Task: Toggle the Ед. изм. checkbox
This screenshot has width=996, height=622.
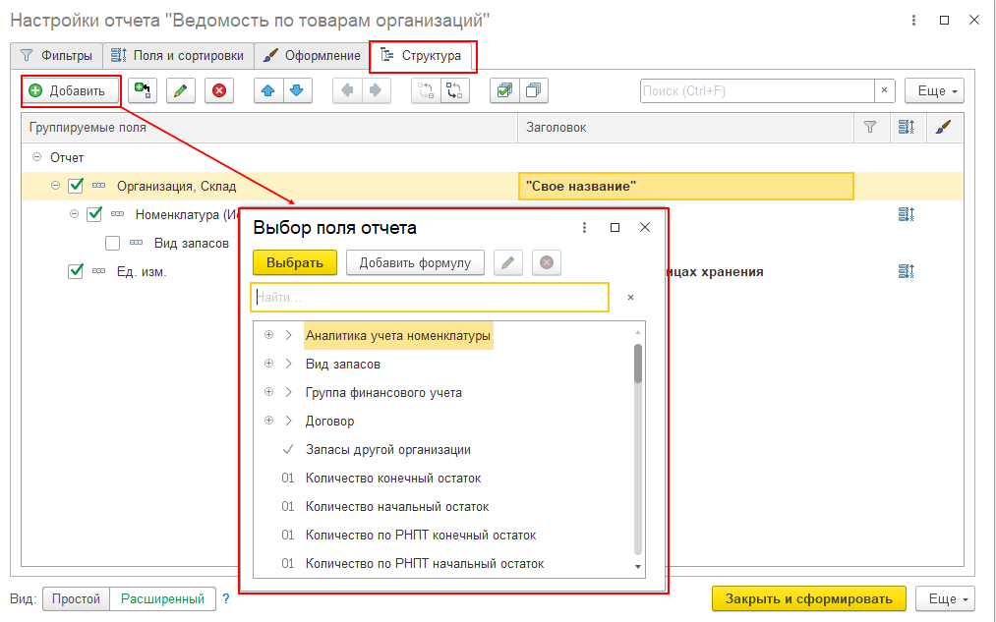Action: (x=76, y=272)
